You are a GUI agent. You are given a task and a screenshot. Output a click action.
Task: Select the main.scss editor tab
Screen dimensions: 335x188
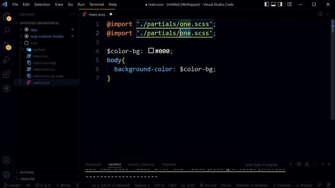(97, 15)
